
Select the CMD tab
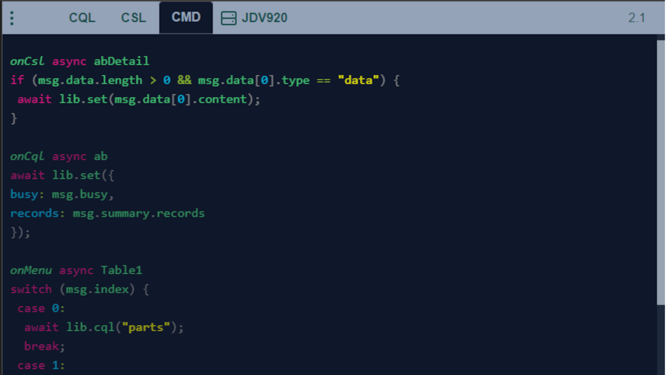pos(186,18)
